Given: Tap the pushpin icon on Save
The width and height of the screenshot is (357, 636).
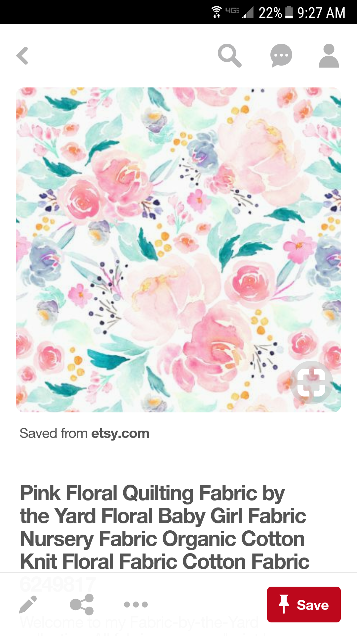Looking at the screenshot, I should (x=284, y=605).
